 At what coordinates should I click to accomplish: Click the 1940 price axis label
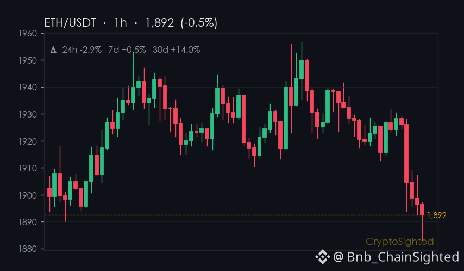pyautogui.click(x=28, y=88)
